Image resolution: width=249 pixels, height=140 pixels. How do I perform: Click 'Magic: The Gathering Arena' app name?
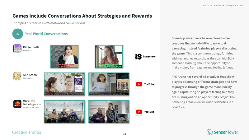[32, 103]
